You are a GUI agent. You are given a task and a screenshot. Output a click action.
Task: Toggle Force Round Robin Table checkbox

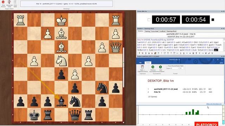pyautogui.click(x=167, y=66)
